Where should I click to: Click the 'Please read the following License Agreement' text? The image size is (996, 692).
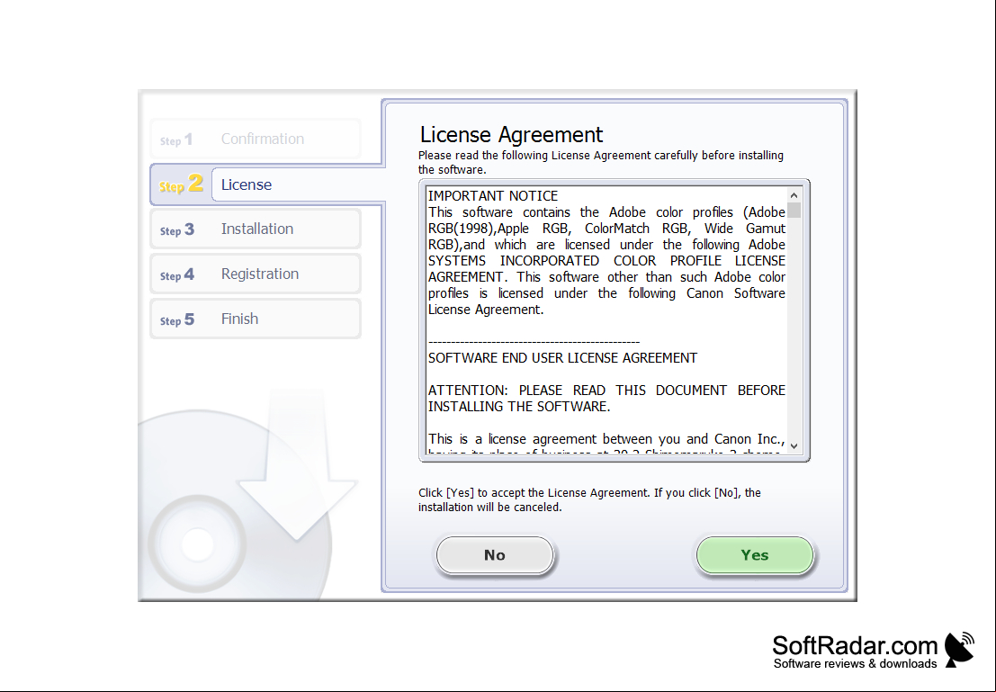tap(601, 163)
